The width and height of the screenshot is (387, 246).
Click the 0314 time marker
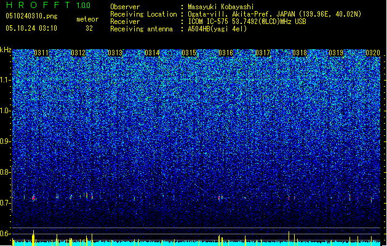pos(152,53)
